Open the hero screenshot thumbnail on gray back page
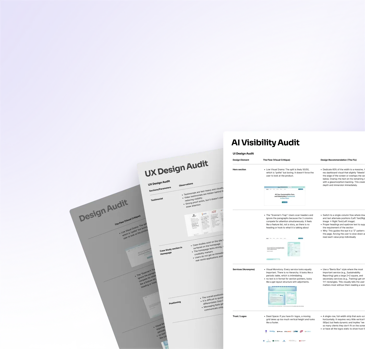 [x=141, y=254]
